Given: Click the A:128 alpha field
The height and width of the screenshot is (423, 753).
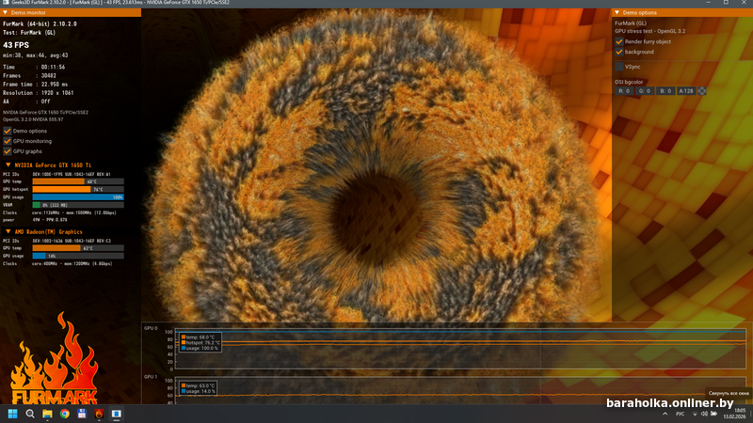Looking at the screenshot, I should point(686,90).
